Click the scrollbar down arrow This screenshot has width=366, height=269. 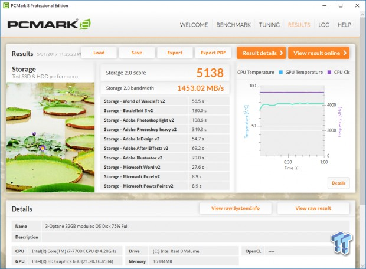coord(362,266)
